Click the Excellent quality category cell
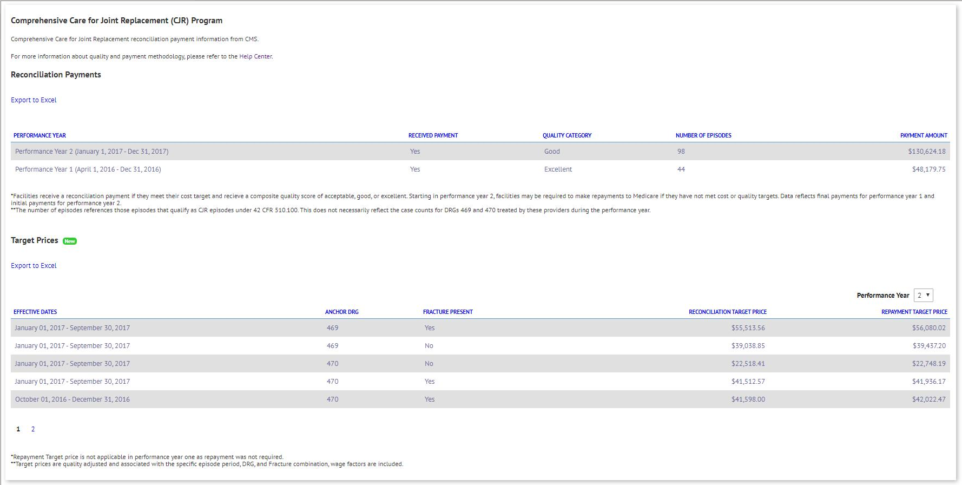962x485 pixels. [558, 169]
